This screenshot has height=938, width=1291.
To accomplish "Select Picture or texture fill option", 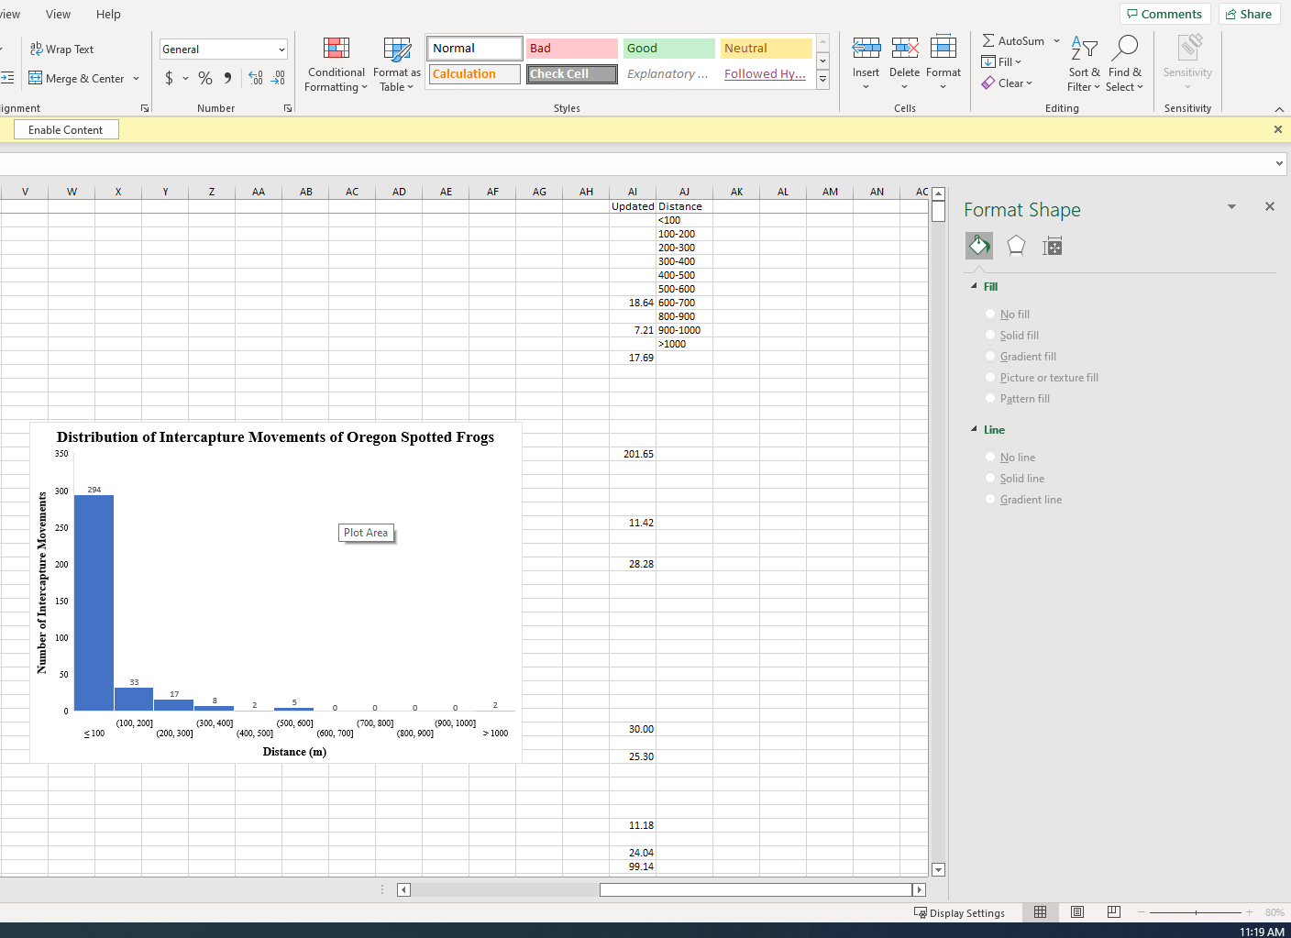I will tap(1042, 378).
